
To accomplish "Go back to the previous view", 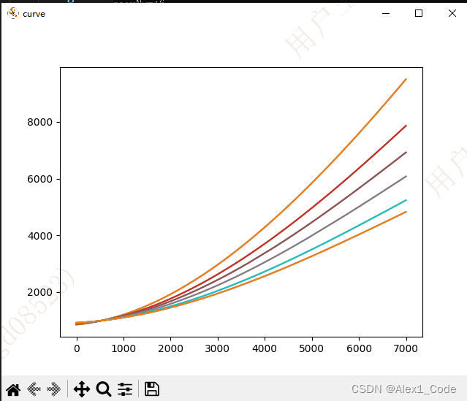I will pyautogui.click(x=34, y=389).
